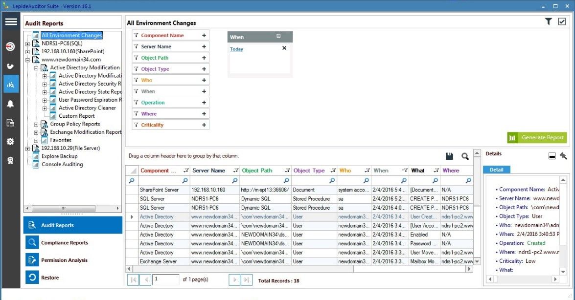Open the settings gear in sidebar
The height and width of the screenshot is (300, 575).
(x=10, y=142)
